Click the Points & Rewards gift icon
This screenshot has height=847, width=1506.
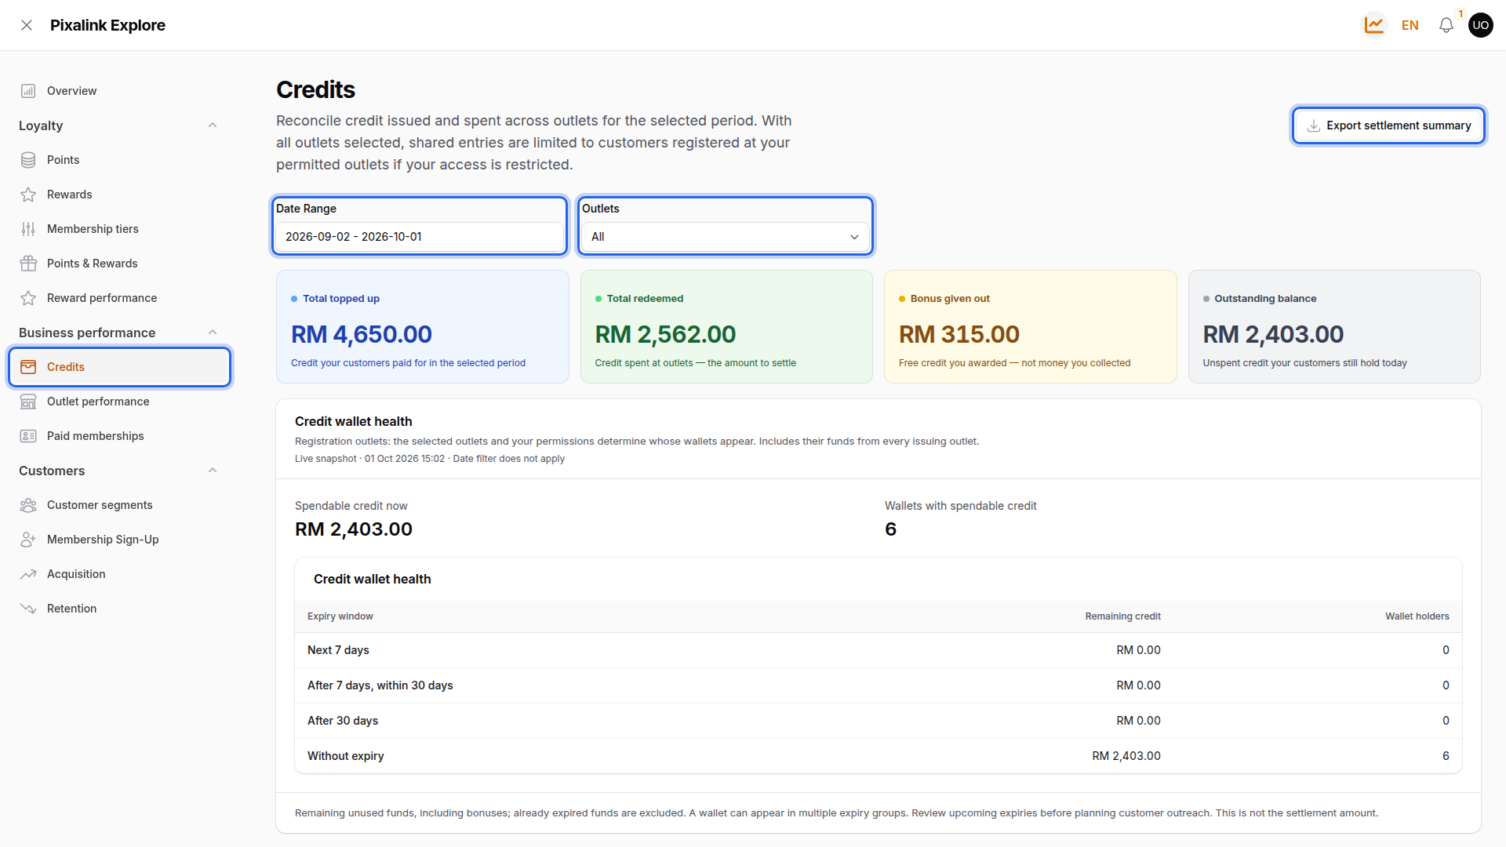coord(28,264)
